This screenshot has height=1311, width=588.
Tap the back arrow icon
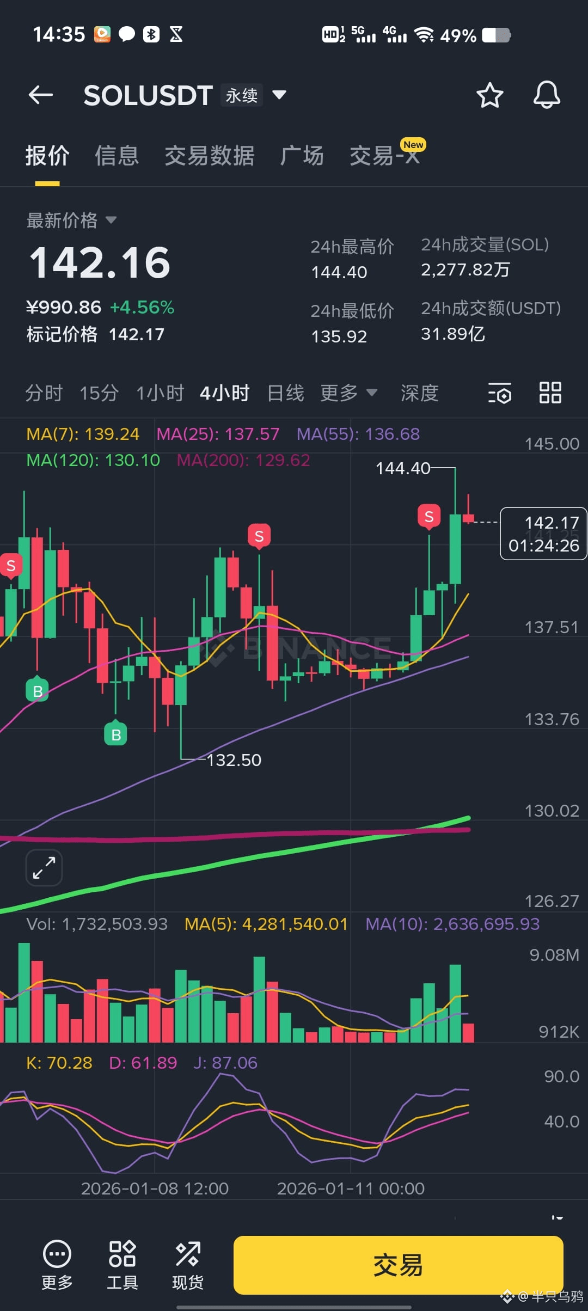[x=41, y=95]
